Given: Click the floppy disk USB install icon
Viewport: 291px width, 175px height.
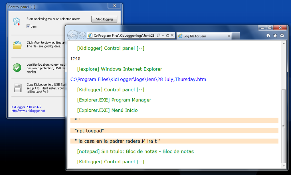Looking at the screenshot, I should [x=18, y=88].
